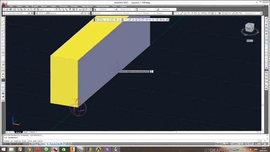Click the Zoom Realtime magnifier icon
The image size is (270, 152).
60,9
